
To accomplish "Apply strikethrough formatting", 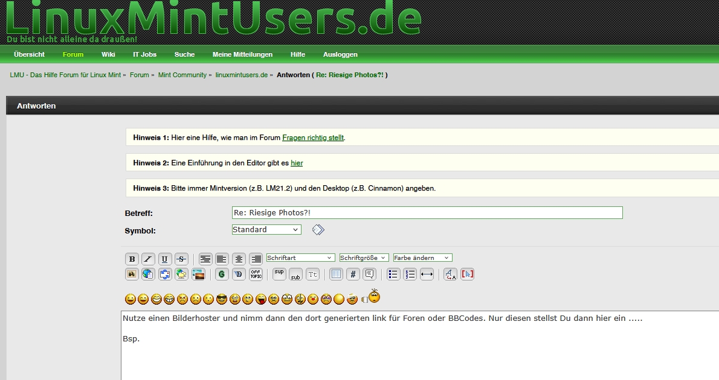I will tap(181, 259).
